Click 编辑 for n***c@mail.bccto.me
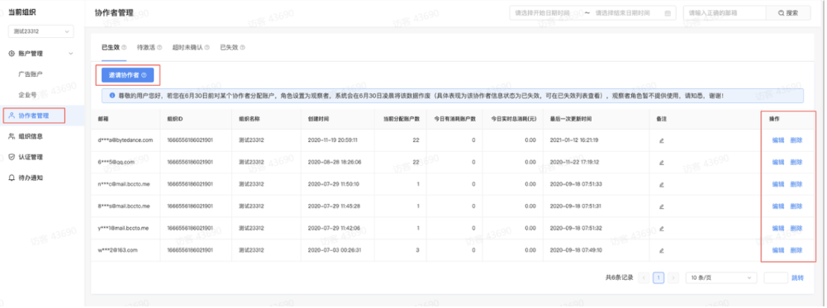The width and height of the screenshot is (827, 308). [778, 185]
